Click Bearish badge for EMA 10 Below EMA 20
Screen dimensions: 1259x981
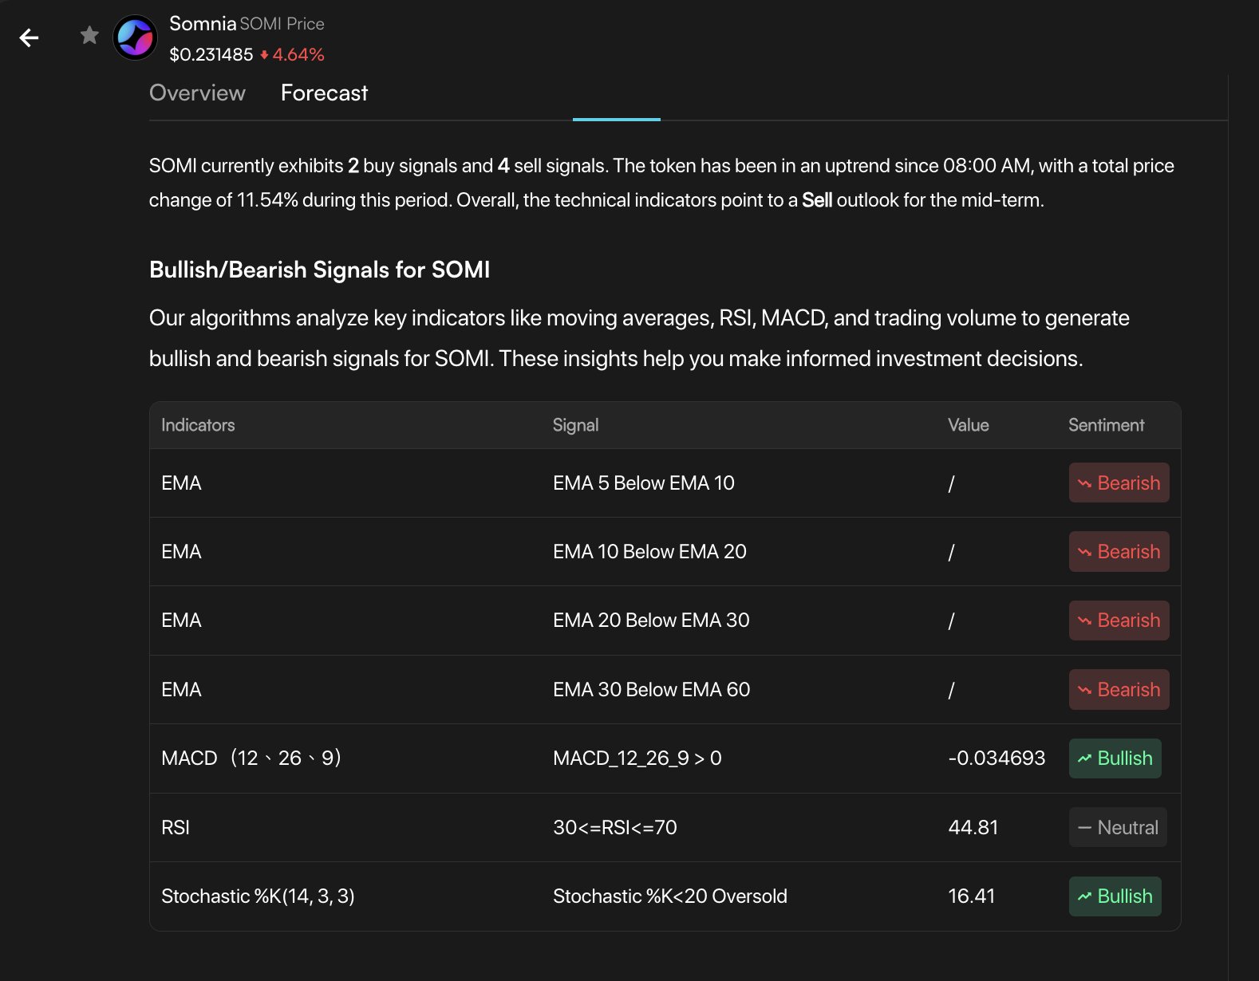coord(1119,552)
